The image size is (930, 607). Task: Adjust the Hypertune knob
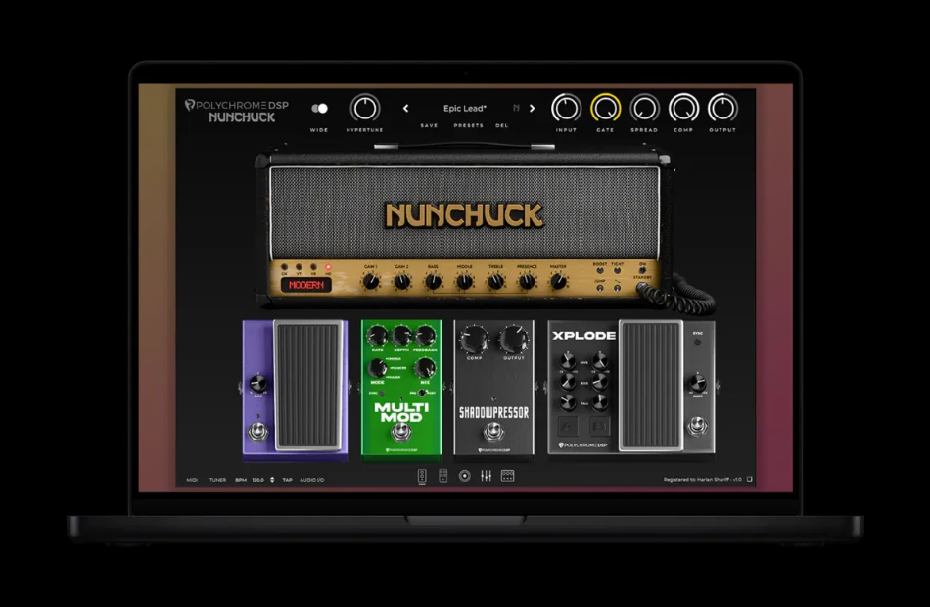point(365,109)
